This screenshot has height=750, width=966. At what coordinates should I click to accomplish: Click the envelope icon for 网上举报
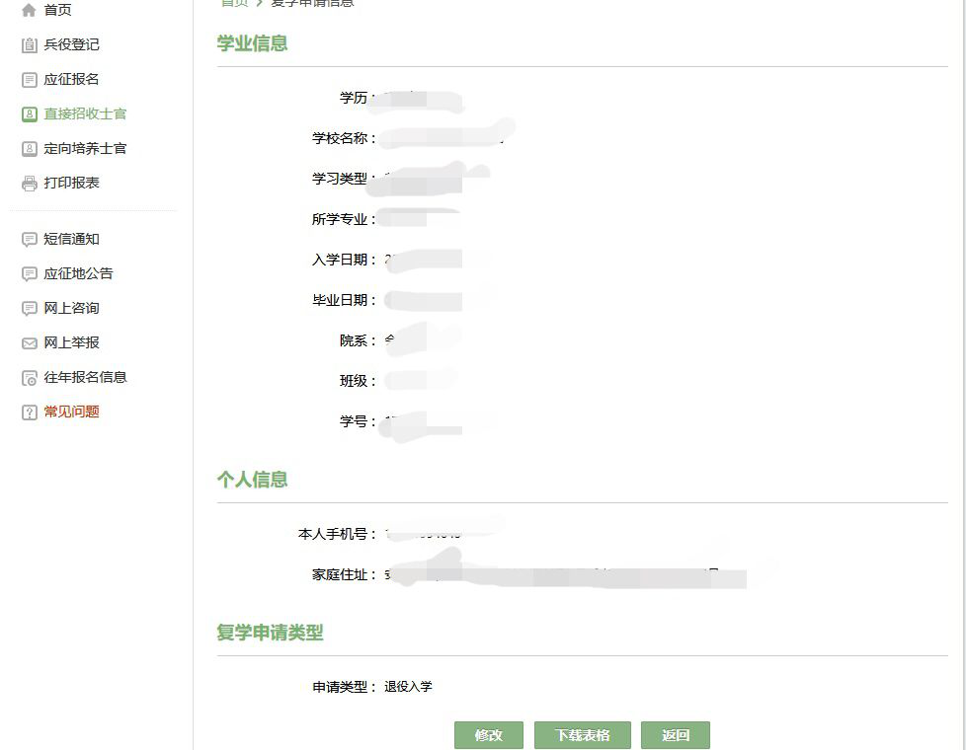(29, 342)
